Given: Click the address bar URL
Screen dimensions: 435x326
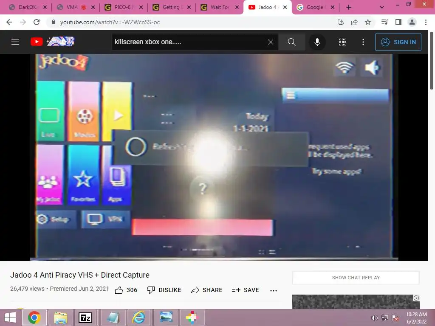Looking at the screenshot, I should (x=110, y=22).
